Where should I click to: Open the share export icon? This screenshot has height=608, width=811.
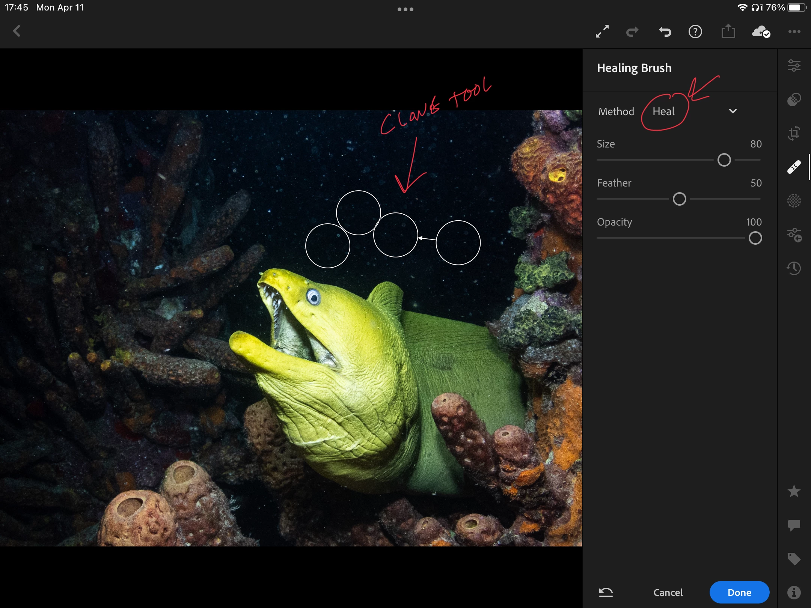728,32
